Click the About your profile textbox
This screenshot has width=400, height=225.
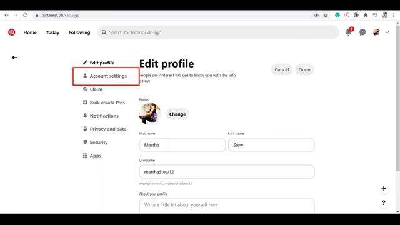pyautogui.click(x=227, y=206)
